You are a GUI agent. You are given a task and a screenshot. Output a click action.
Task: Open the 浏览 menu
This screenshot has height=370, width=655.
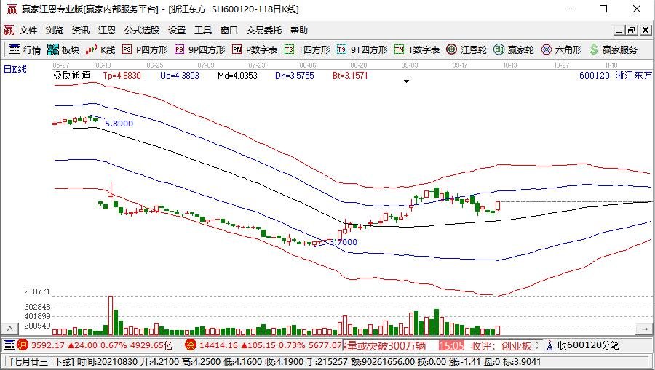(x=55, y=30)
